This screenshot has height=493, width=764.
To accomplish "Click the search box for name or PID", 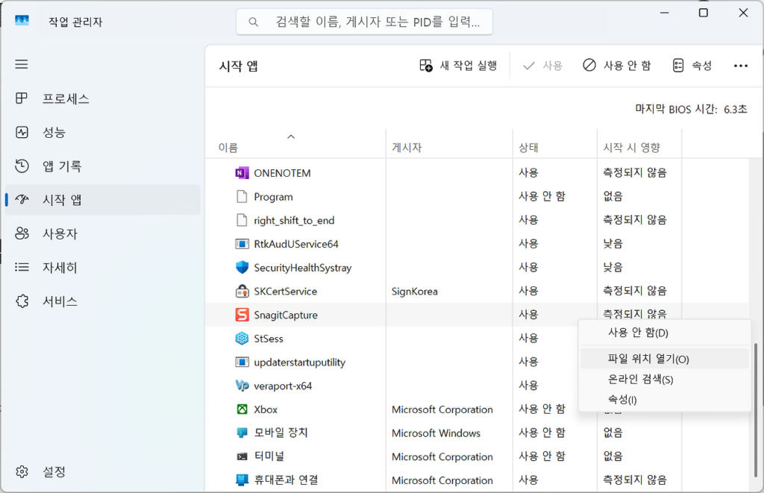I will pyautogui.click(x=364, y=22).
